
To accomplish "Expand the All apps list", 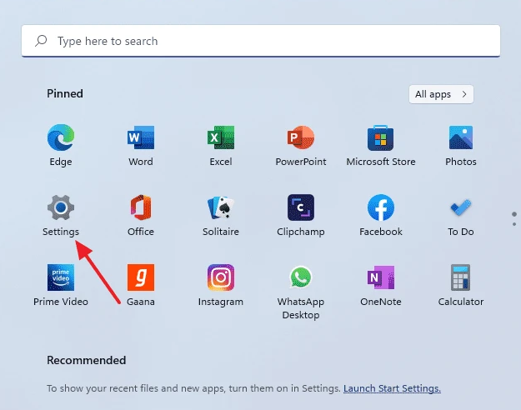I will pos(441,94).
